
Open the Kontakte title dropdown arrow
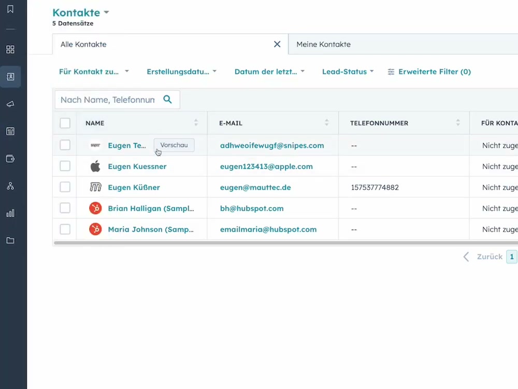tap(107, 12)
